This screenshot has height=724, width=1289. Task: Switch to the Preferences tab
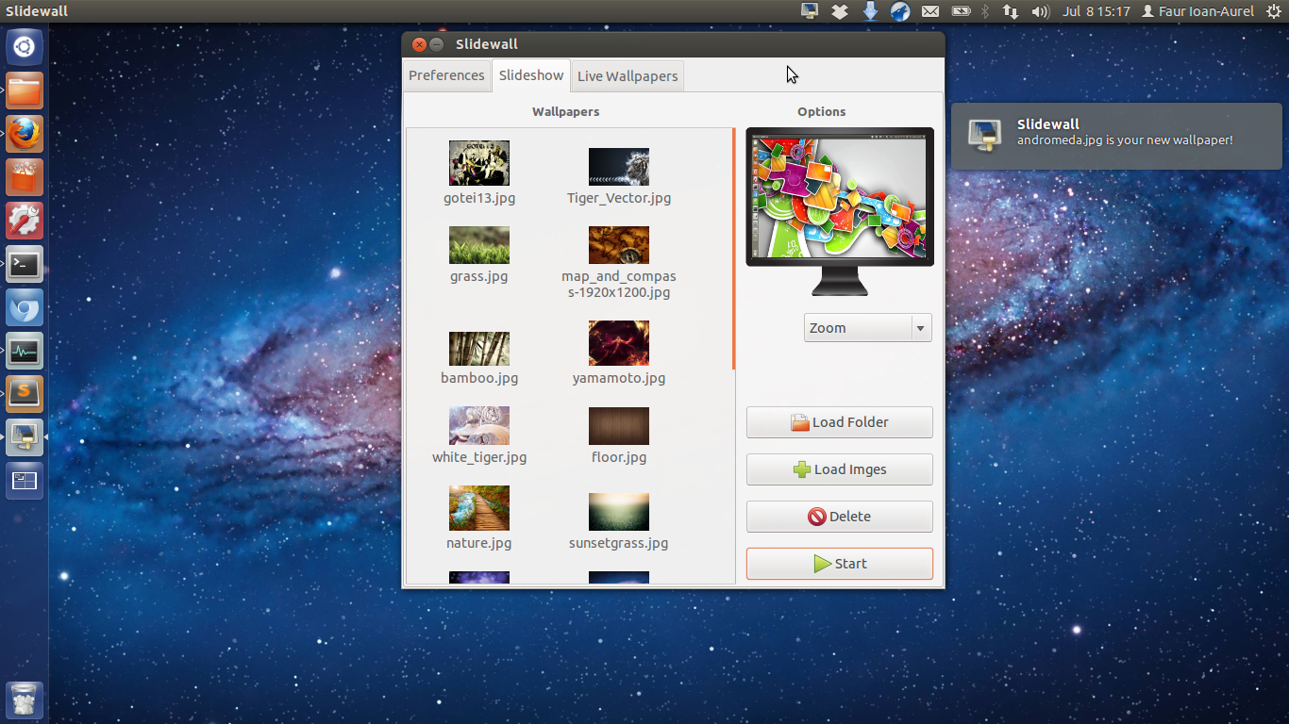point(446,75)
